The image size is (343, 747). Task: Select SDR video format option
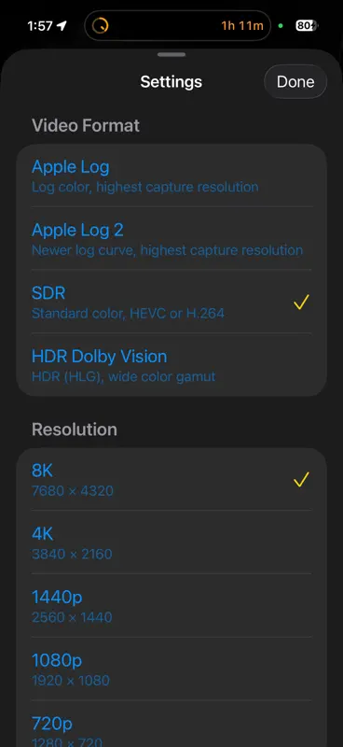[x=171, y=302]
